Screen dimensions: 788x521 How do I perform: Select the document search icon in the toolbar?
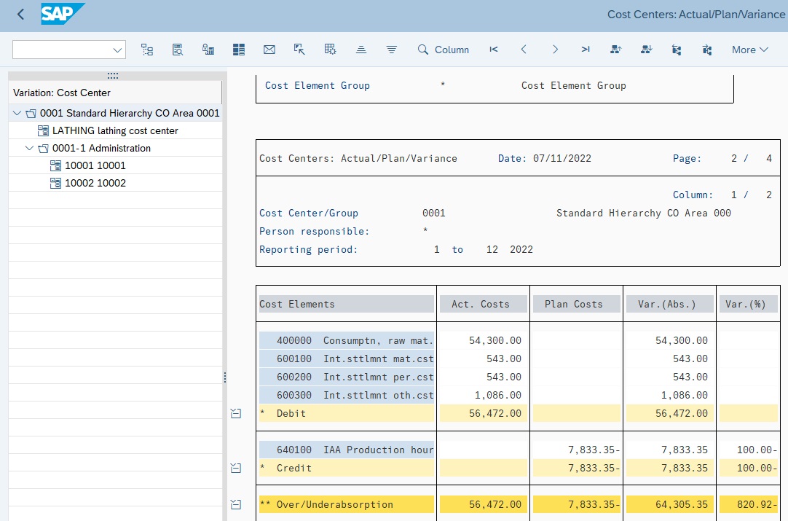click(177, 50)
